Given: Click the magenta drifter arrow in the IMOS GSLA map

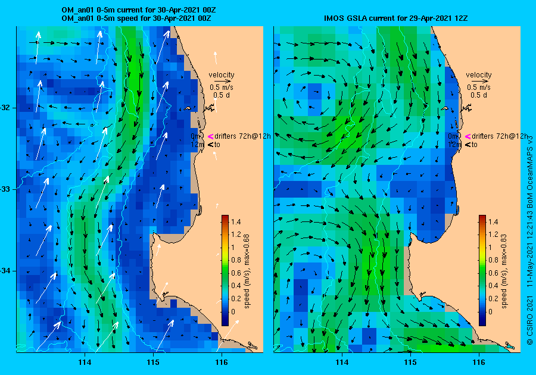Looking at the screenshot, I should (x=468, y=136).
